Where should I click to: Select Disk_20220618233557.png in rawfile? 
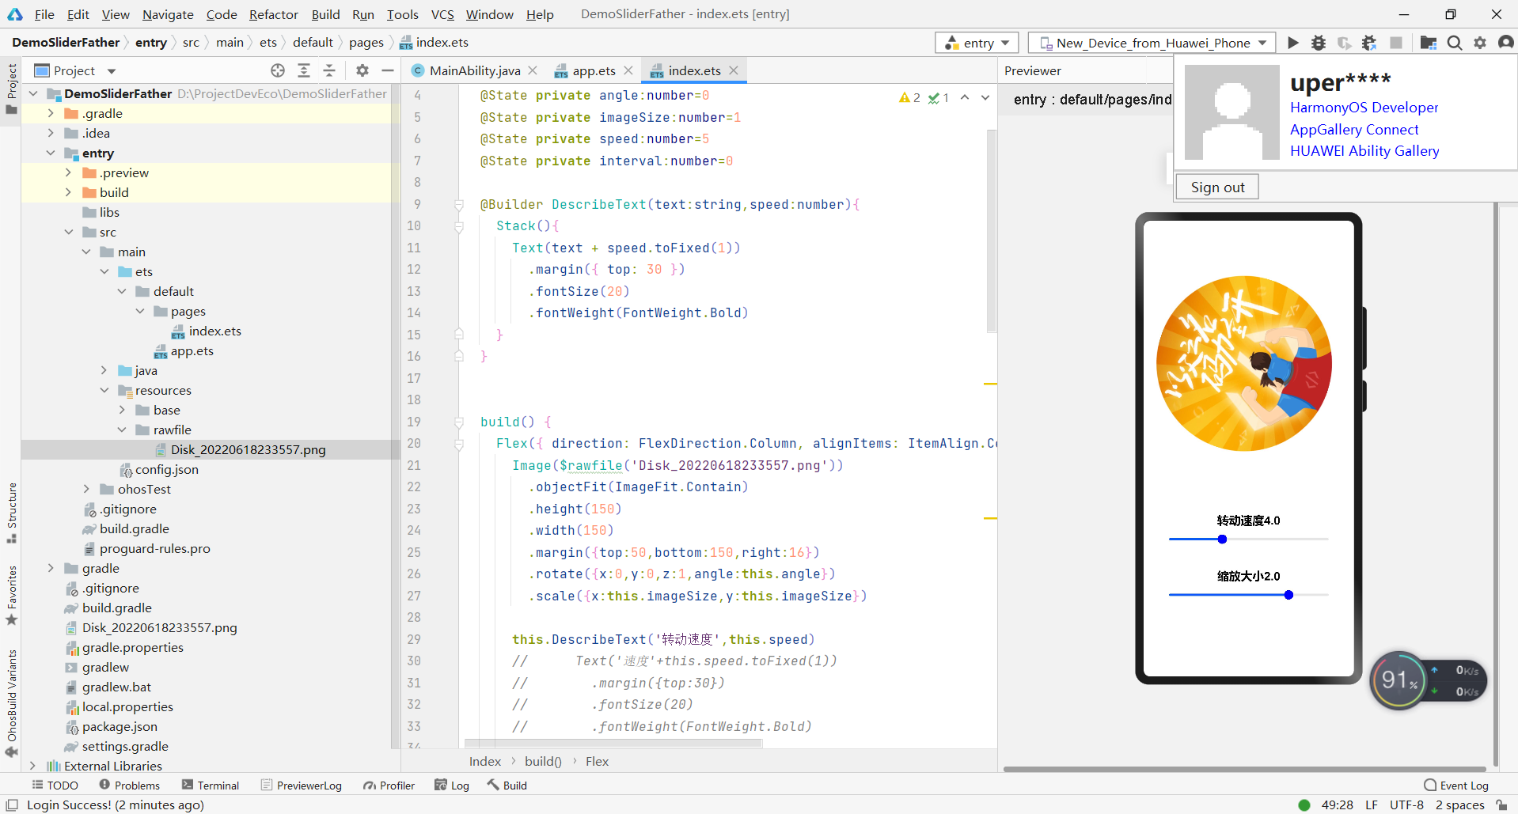(x=248, y=449)
